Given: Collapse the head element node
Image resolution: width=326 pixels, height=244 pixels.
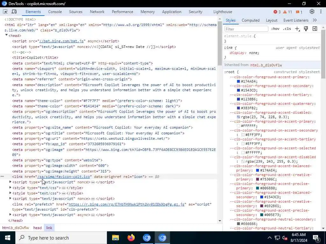Looking at the screenshot, I should pyautogui.click(x=6, y=35).
